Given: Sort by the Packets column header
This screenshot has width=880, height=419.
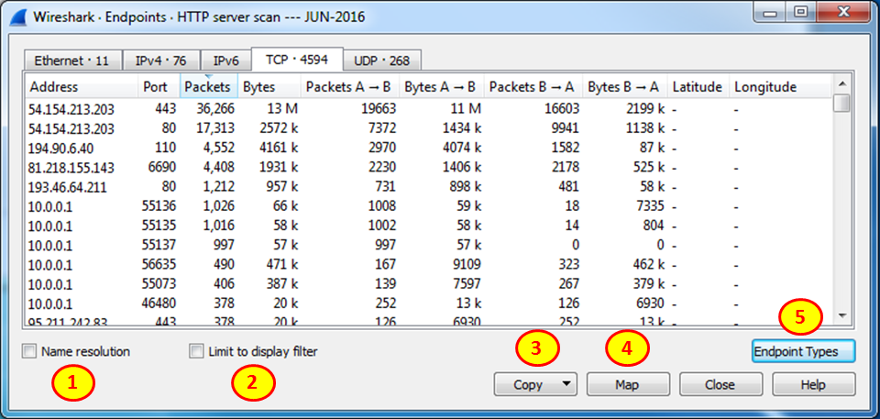Looking at the screenshot, I should 208,86.
